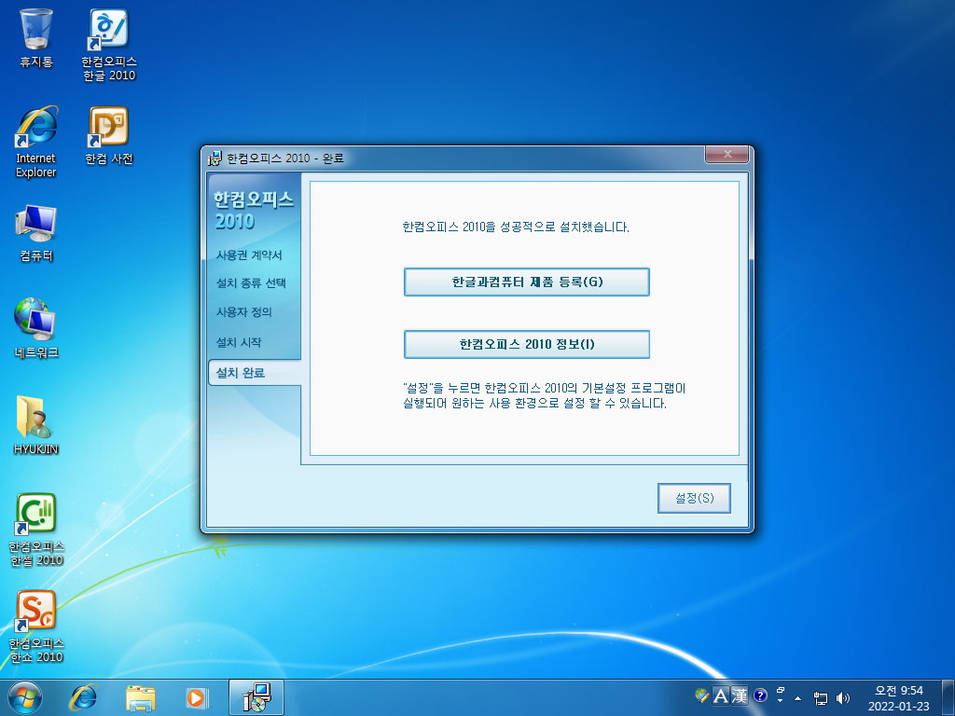Open the 휴지통 recycle bin icon
Image resolution: width=955 pixels, height=716 pixels.
(x=36, y=36)
